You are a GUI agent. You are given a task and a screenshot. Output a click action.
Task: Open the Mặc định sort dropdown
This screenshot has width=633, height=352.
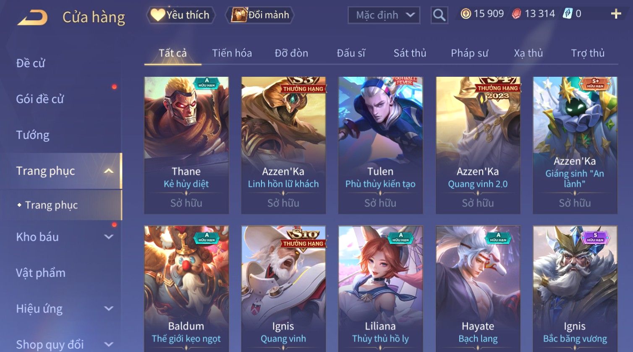[384, 15]
